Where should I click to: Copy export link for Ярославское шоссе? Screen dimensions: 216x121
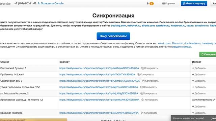tap(150, 100)
